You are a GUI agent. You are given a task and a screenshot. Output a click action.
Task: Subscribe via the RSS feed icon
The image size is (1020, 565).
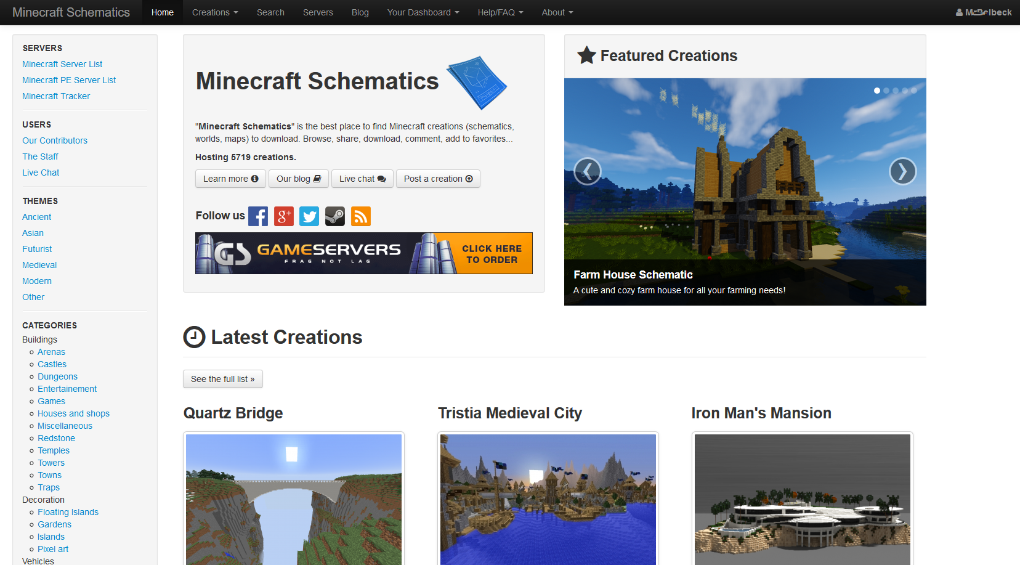click(x=361, y=216)
